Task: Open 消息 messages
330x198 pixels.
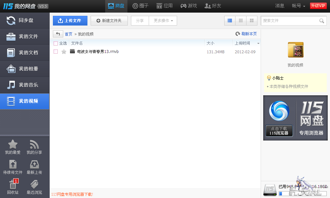Action: tap(280, 6)
